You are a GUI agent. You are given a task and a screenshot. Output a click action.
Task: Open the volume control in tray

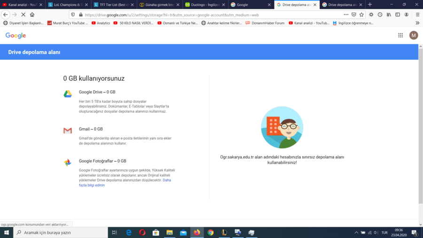point(376,232)
